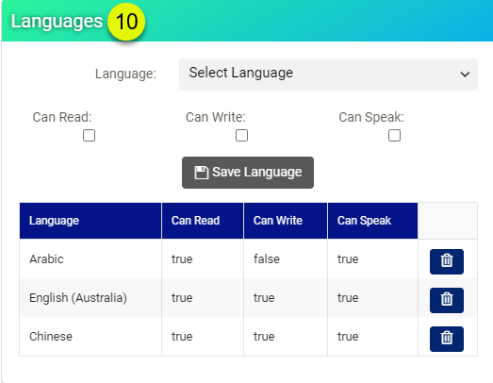
Task: Tick the Can Read checkbox
Action: pos(89,136)
